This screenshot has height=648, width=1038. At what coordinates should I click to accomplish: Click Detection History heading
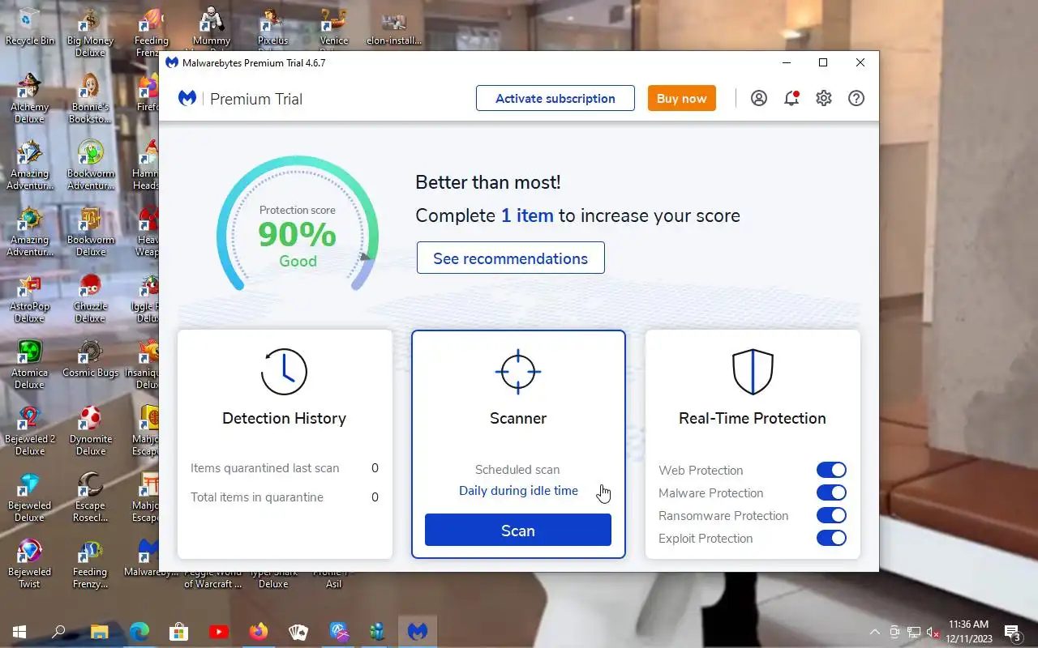point(284,418)
